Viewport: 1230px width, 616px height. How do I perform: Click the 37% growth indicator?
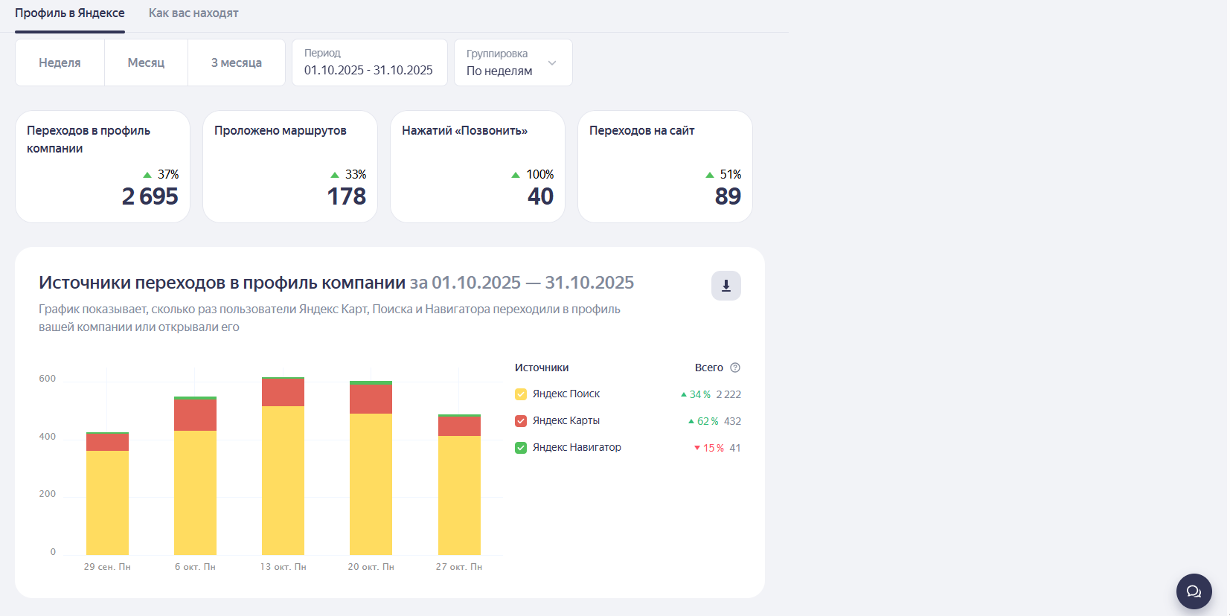[161, 174]
